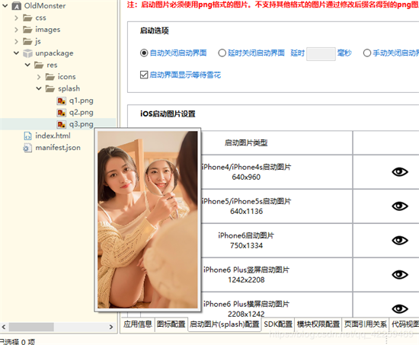The image size is (419, 345).
Task: Select the 自动关闭启动界面 radio button
Action: 144,53
